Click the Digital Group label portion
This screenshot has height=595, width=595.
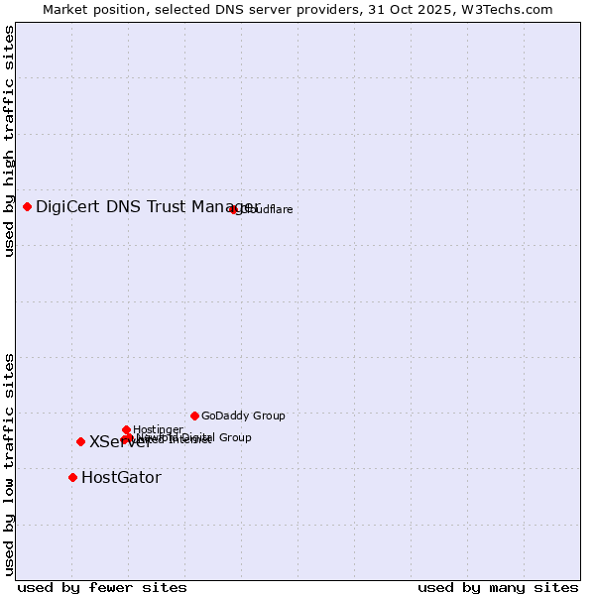(x=216, y=437)
